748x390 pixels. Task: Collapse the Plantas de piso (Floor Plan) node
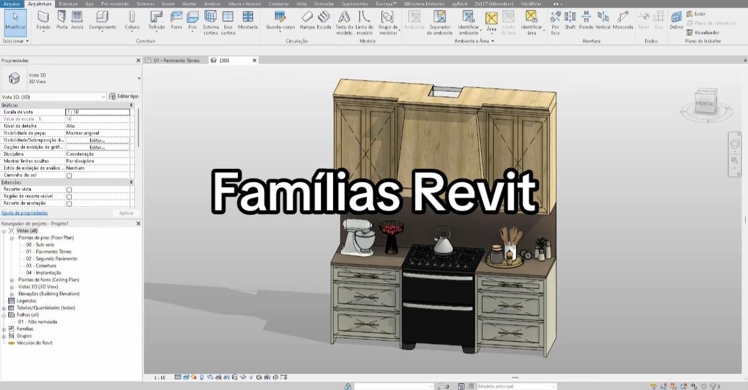(x=12, y=238)
